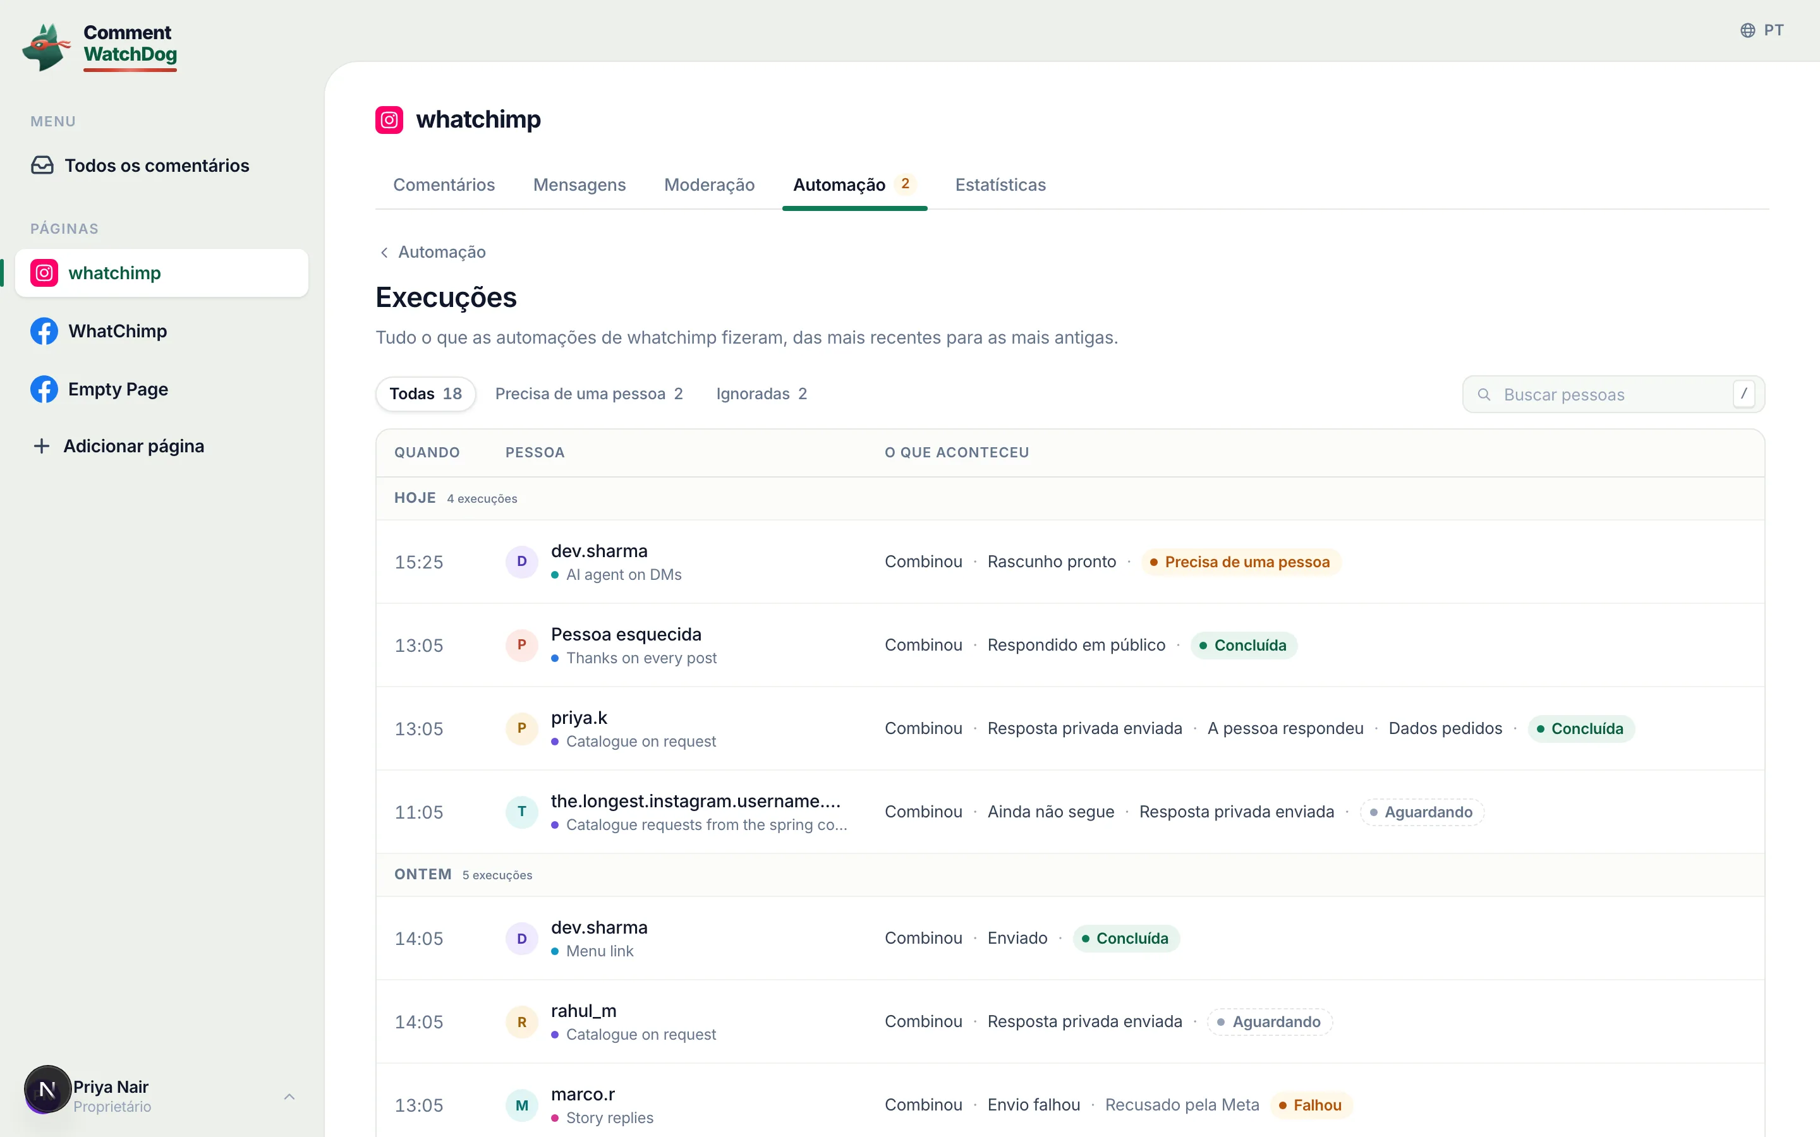Screen dimensions: 1820x1137
Task: Click the magnifier search icon
Action: (1484, 395)
